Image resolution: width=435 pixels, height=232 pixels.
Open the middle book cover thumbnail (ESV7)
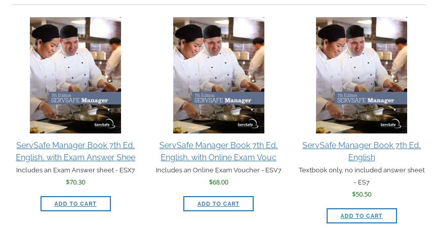coord(218,61)
